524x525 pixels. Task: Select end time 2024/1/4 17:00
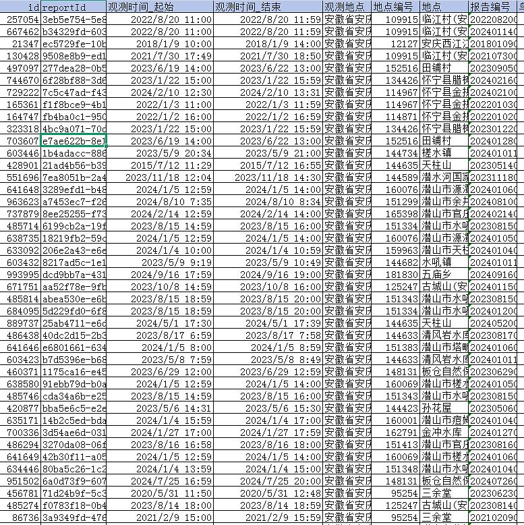(x=268, y=420)
